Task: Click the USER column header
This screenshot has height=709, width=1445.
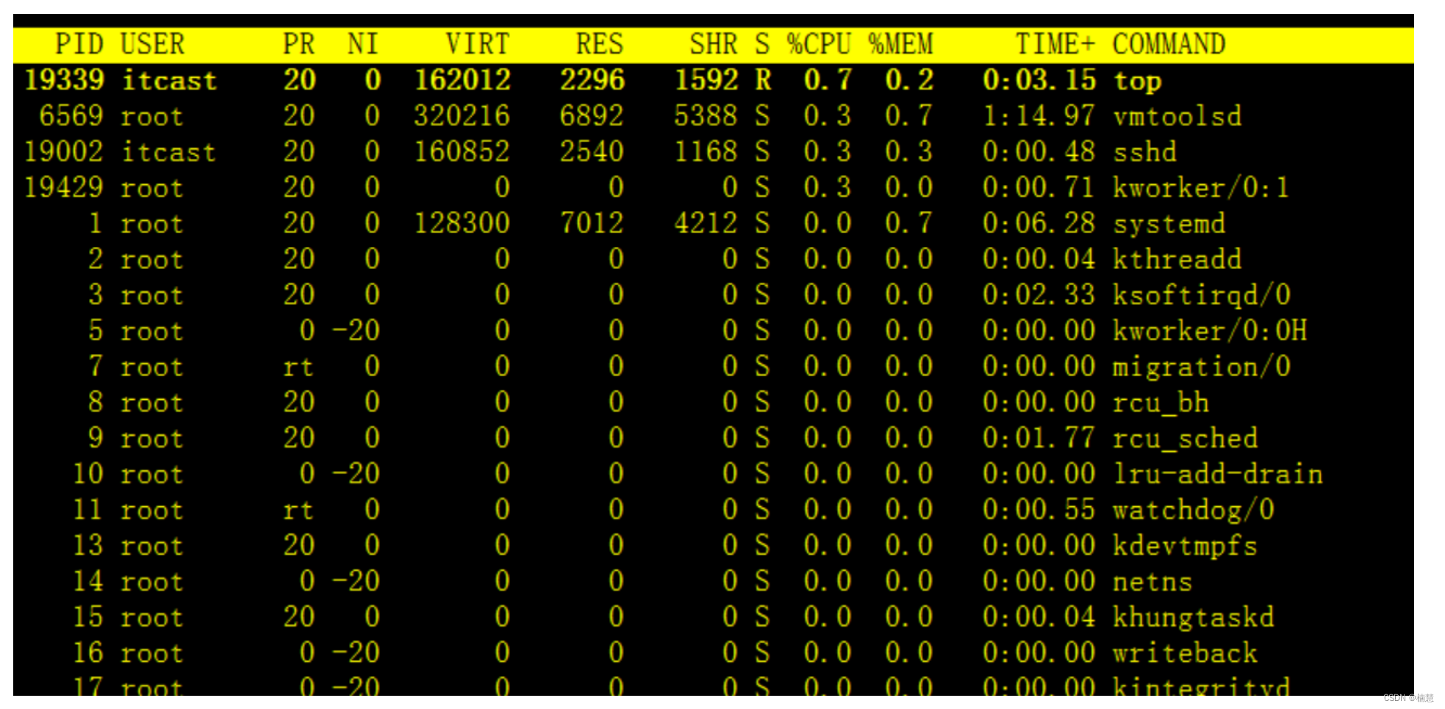Action: point(152,44)
